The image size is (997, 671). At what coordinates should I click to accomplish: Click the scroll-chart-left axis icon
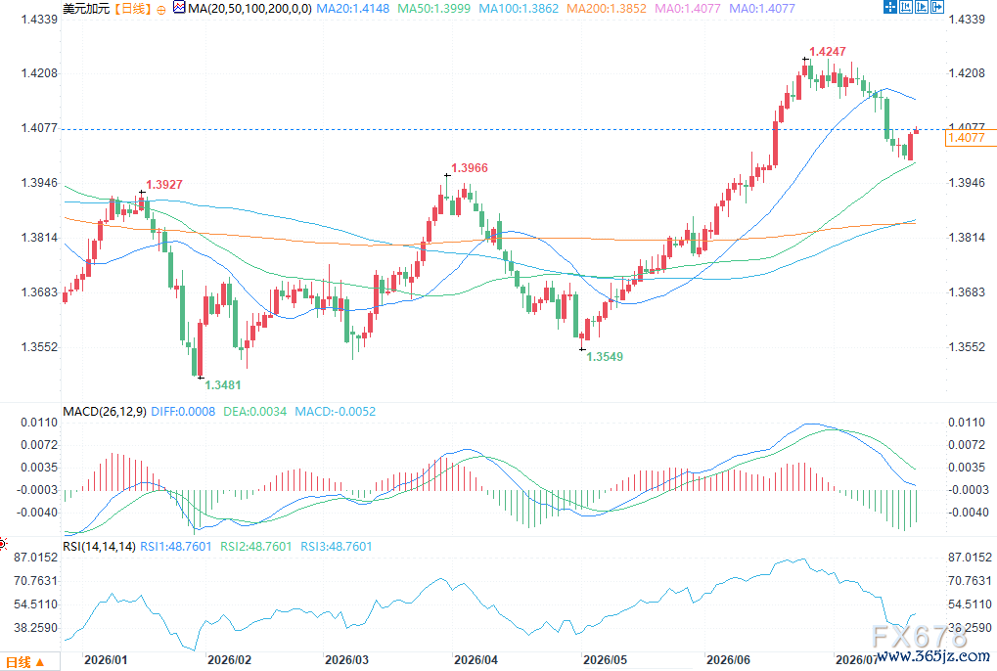coord(906,8)
